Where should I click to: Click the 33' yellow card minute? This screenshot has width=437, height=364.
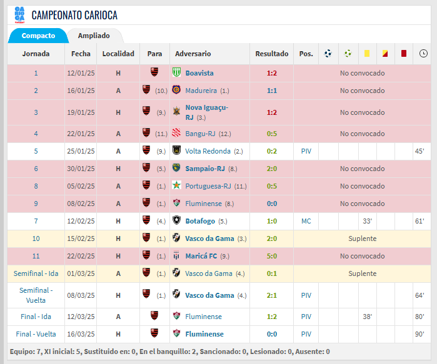[x=368, y=221]
